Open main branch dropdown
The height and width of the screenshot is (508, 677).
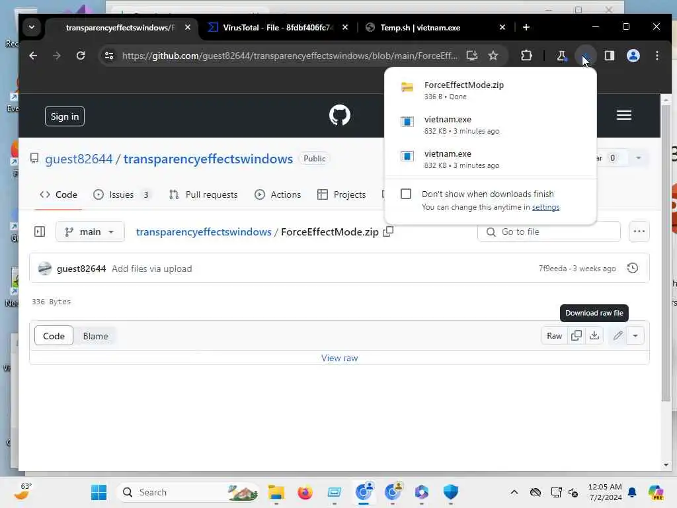pyautogui.click(x=90, y=232)
